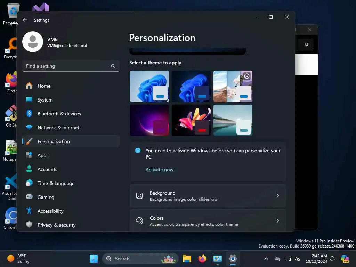Open the Copilot preview icon
Screen dimensions: 356x267
point(345,259)
